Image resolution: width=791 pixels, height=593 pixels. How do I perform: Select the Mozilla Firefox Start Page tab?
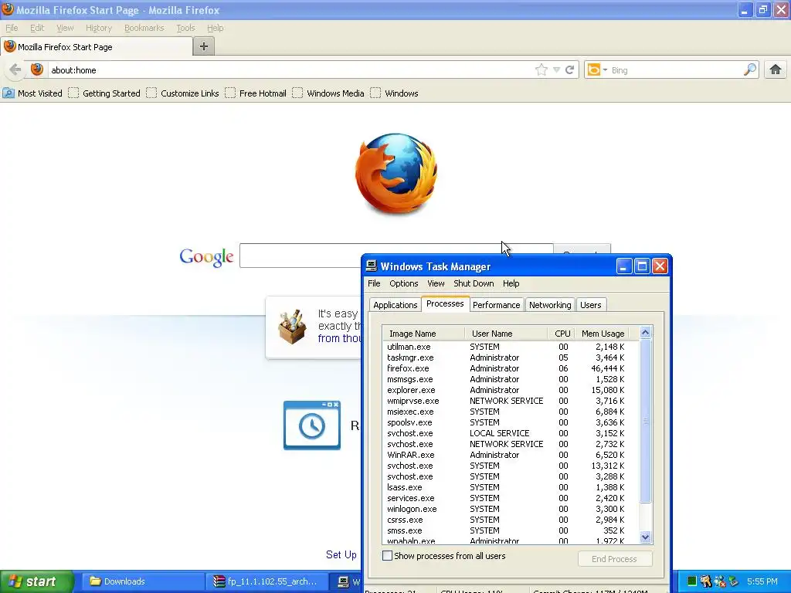click(97, 47)
